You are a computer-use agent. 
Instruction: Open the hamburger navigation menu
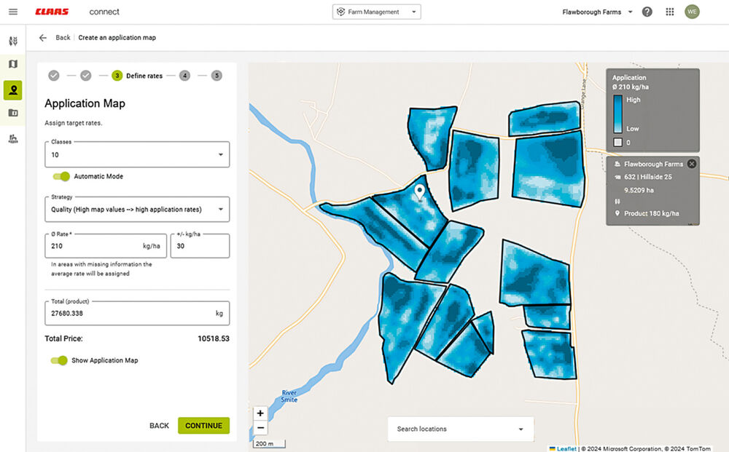pos(13,12)
